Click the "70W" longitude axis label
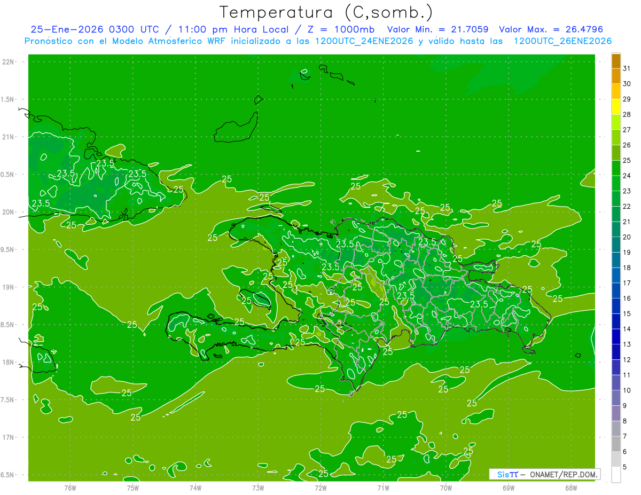This screenshot has height=495, width=641. pyautogui.click(x=446, y=488)
